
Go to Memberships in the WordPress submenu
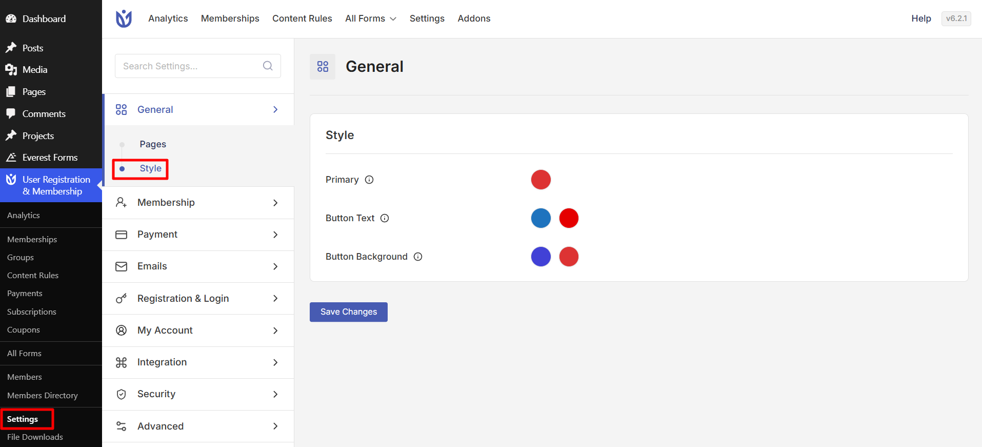coord(32,239)
